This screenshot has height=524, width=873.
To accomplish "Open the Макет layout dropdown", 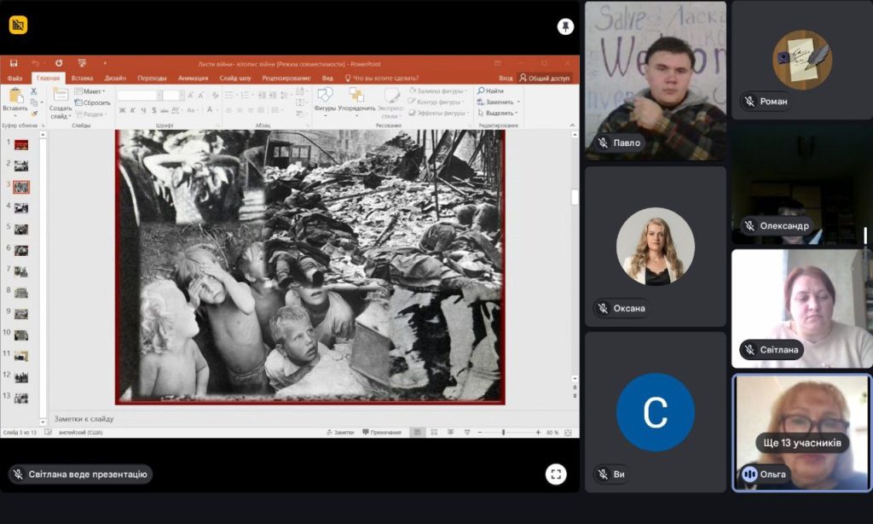I will (x=90, y=91).
